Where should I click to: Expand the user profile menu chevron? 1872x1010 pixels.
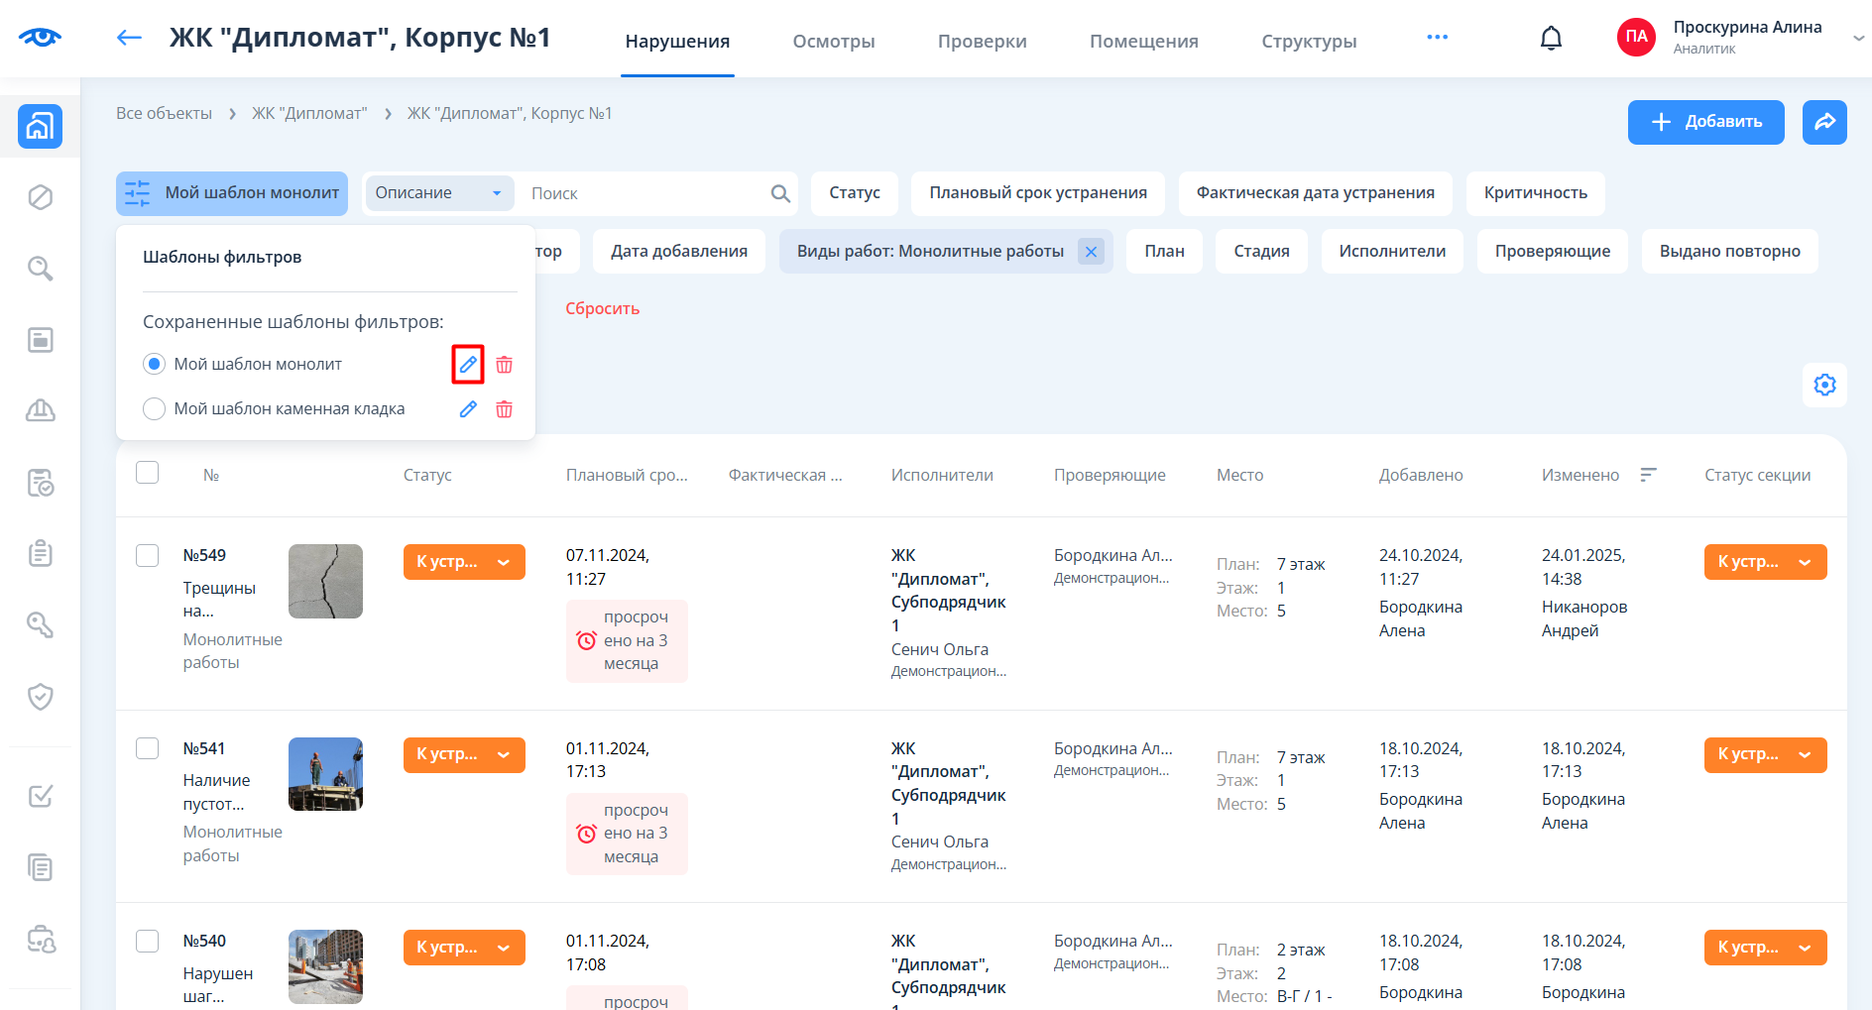(x=1858, y=39)
